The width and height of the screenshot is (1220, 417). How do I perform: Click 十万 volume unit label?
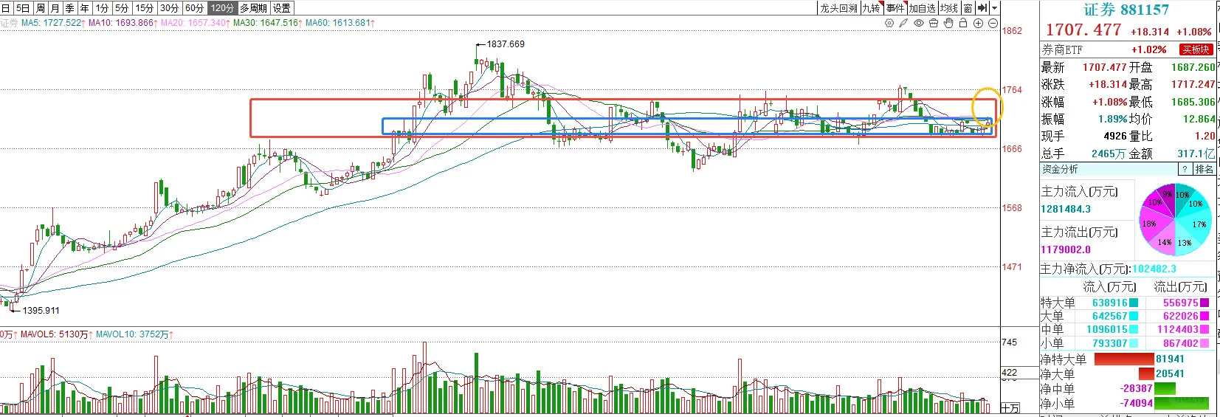point(1010,408)
